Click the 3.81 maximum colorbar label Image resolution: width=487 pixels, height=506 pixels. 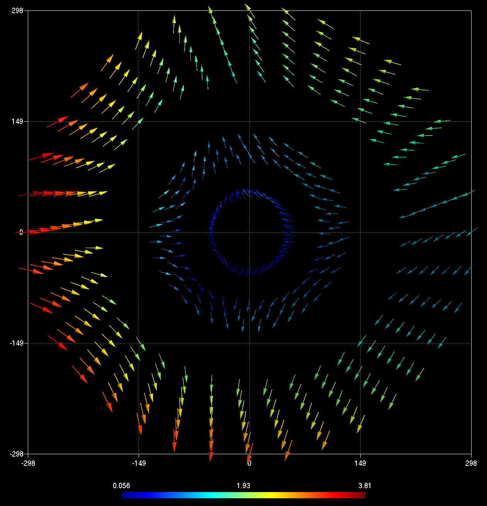(365, 486)
